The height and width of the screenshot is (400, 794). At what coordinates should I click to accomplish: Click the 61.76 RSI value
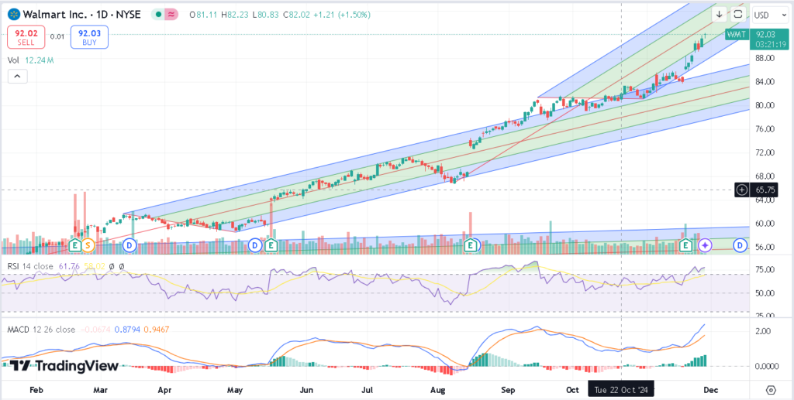tap(70, 266)
